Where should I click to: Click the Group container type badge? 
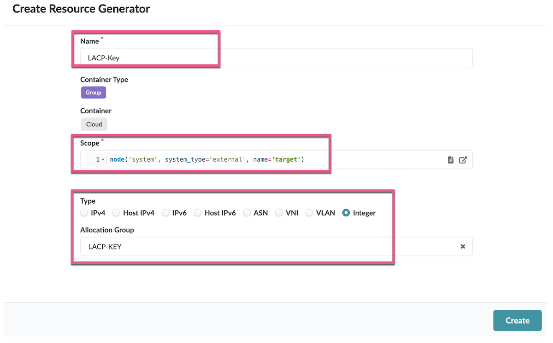click(94, 93)
